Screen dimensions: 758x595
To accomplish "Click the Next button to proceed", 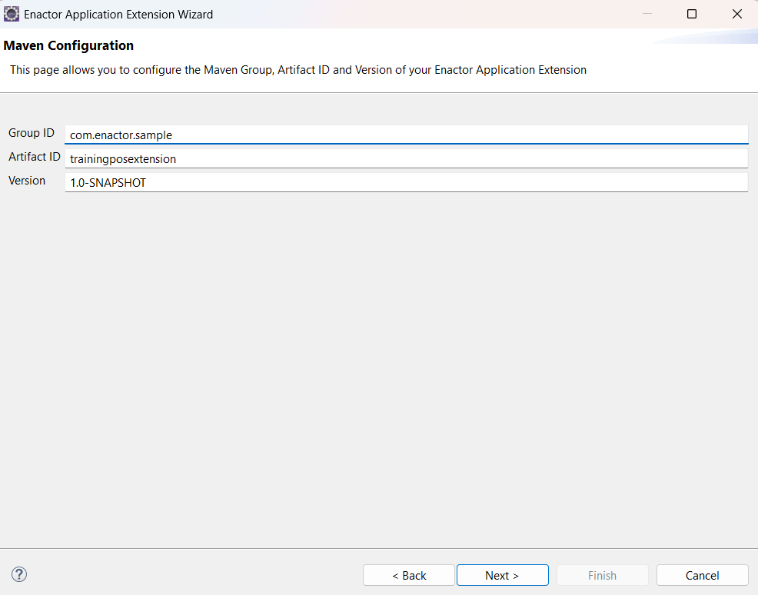I will [502, 575].
